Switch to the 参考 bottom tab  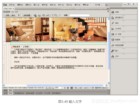(x=6, y=93)
